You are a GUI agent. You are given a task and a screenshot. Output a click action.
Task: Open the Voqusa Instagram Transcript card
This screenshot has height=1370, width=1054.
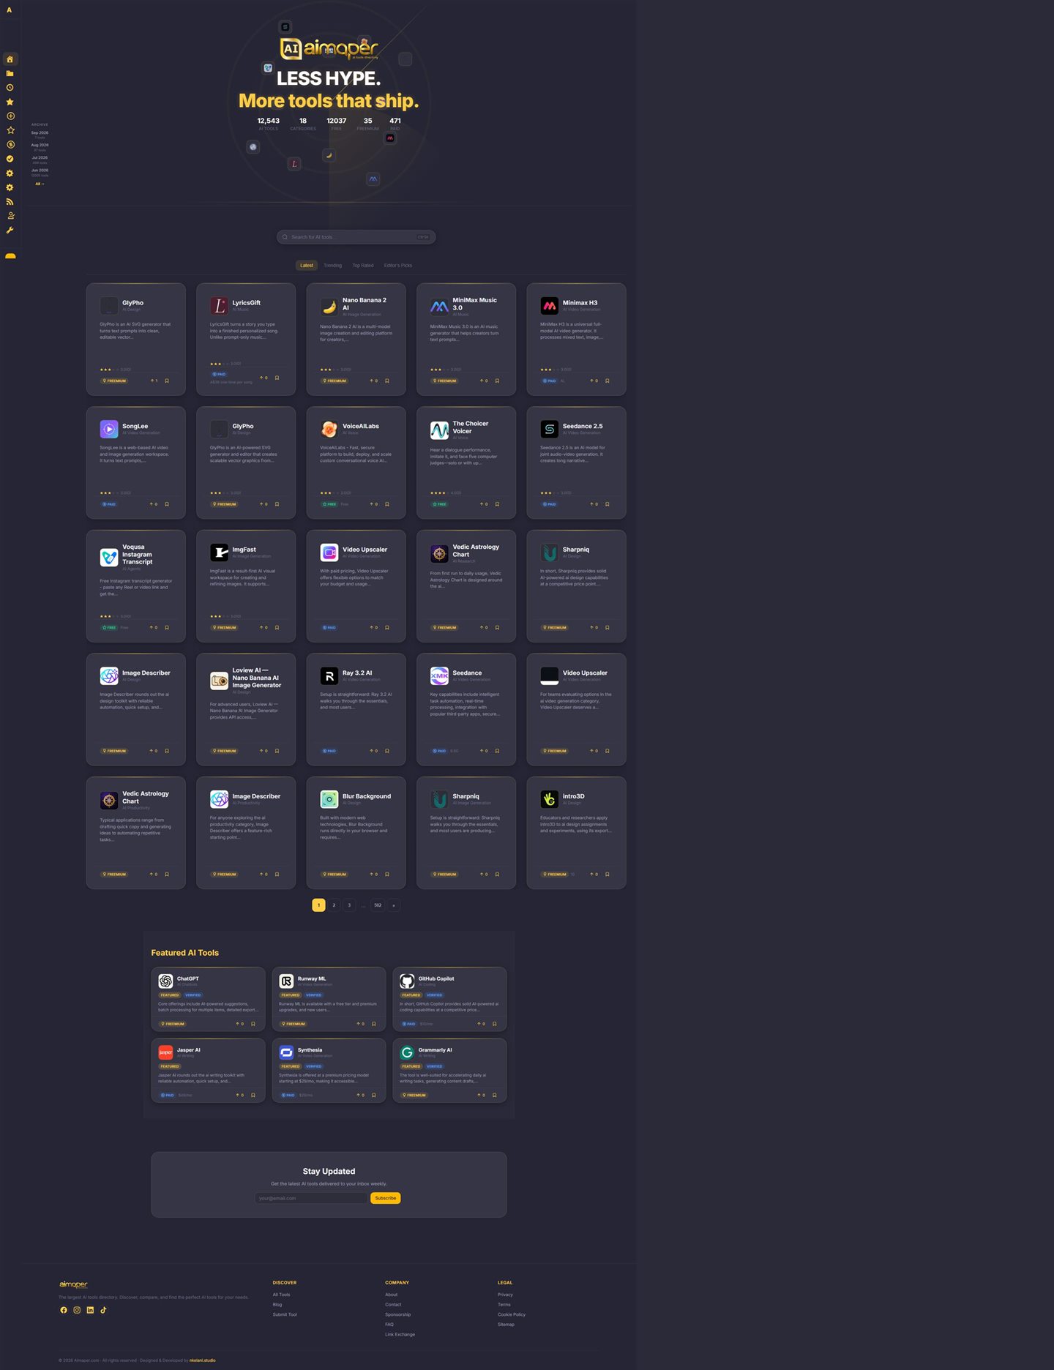click(136, 586)
